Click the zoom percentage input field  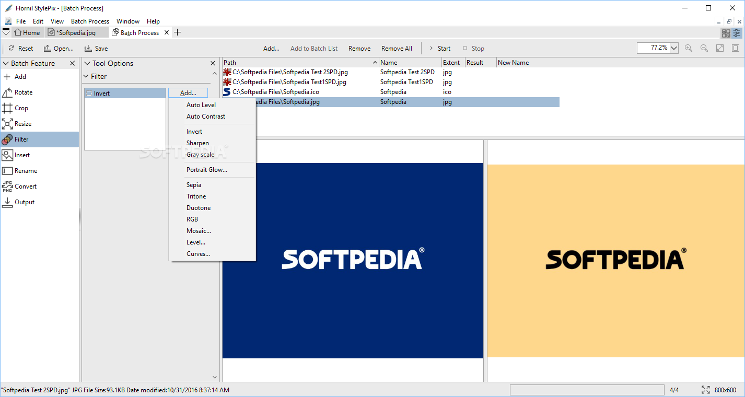[x=653, y=48]
